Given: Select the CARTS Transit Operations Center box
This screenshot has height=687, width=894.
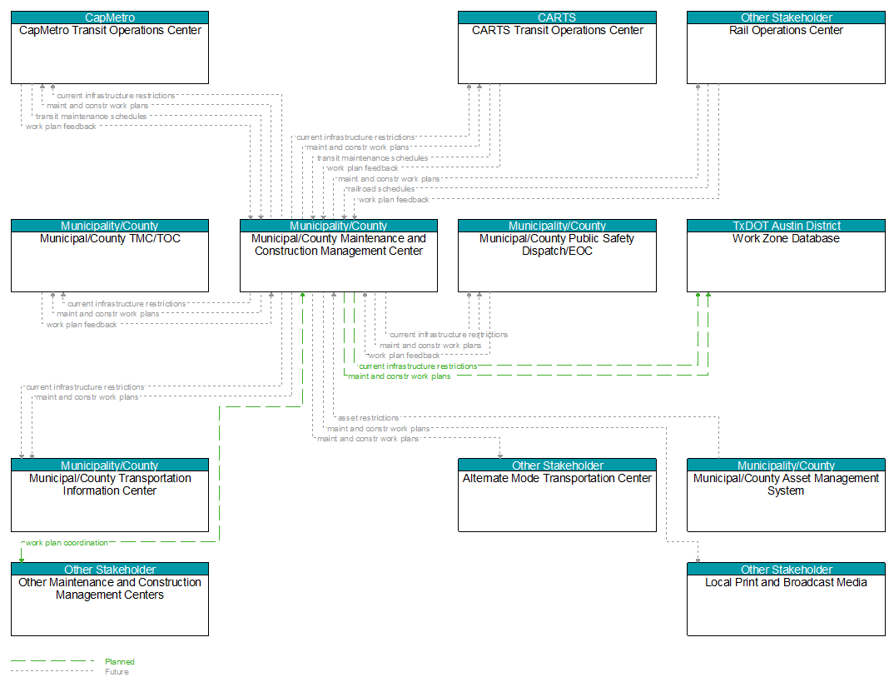Looking at the screenshot, I should pyautogui.click(x=557, y=47).
